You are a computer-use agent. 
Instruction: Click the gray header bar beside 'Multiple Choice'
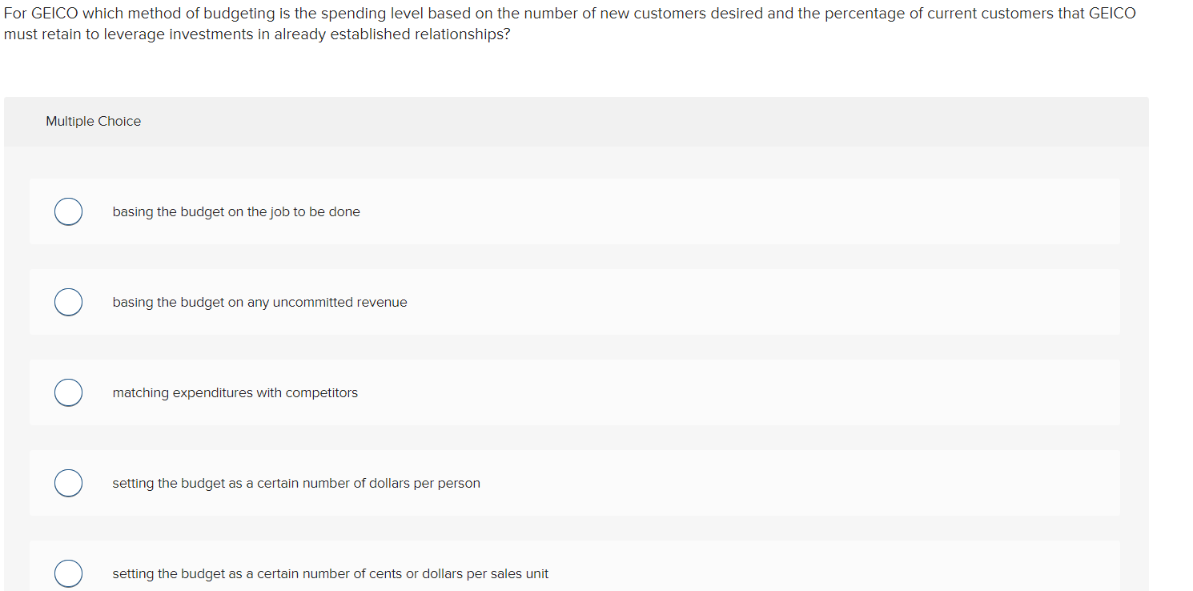(641, 122)
